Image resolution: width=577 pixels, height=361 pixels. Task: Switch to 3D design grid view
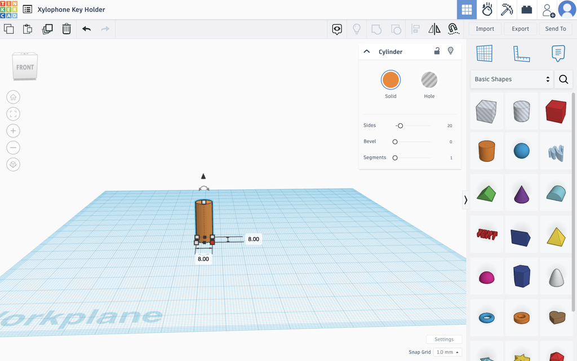467,10
